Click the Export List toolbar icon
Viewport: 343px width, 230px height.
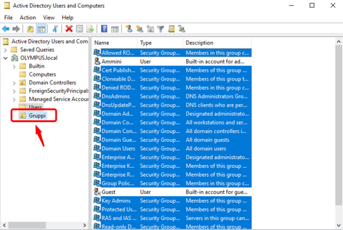[x=90, y=29]
